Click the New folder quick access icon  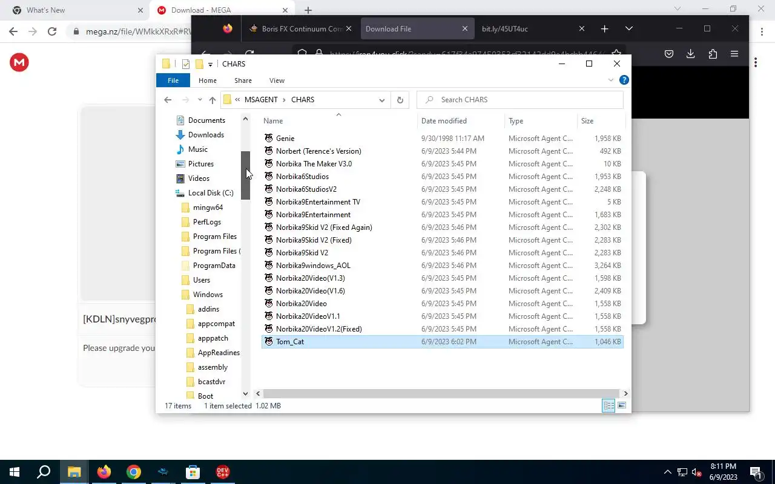[x=199, y=64]
